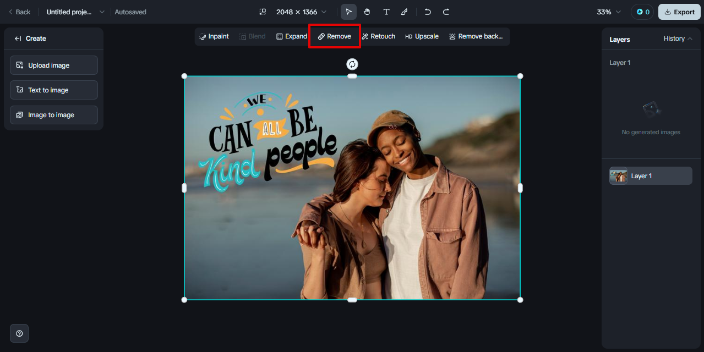Export the image

click(679, 12)
